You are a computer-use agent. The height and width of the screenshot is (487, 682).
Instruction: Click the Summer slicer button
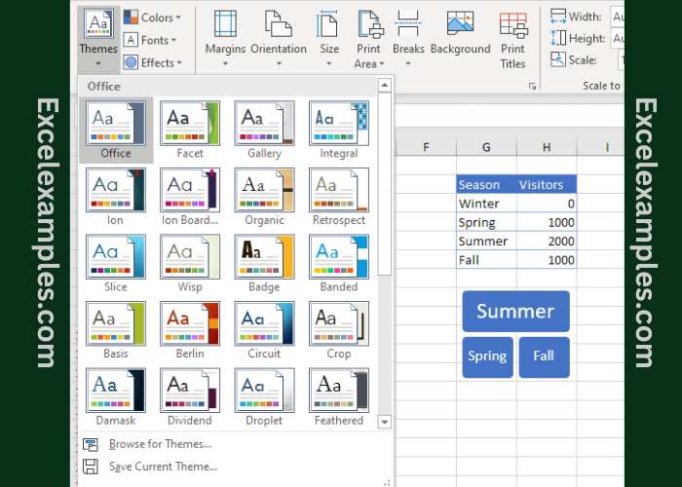pos(515,312)
